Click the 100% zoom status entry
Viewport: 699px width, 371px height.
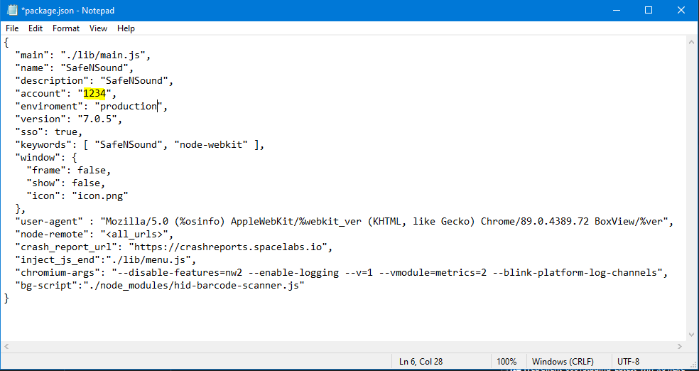tap(506, 362)
